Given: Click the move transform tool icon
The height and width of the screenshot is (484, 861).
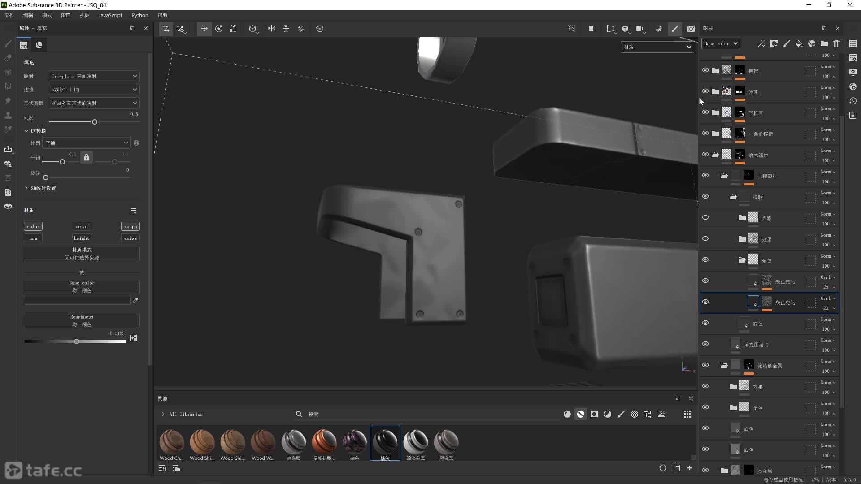Looking at the screenshot, I should [204, 29].
